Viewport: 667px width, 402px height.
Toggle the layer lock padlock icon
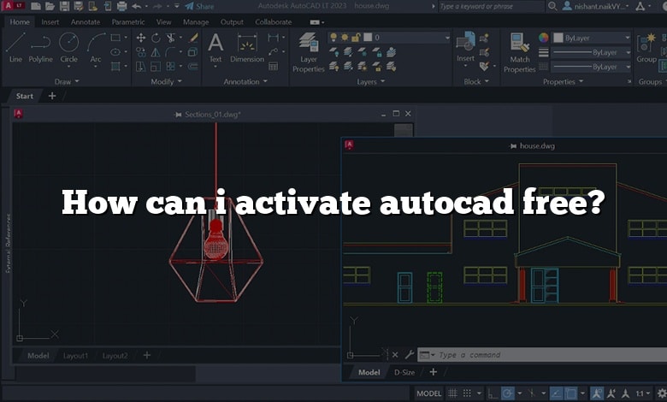pos(356,38)
